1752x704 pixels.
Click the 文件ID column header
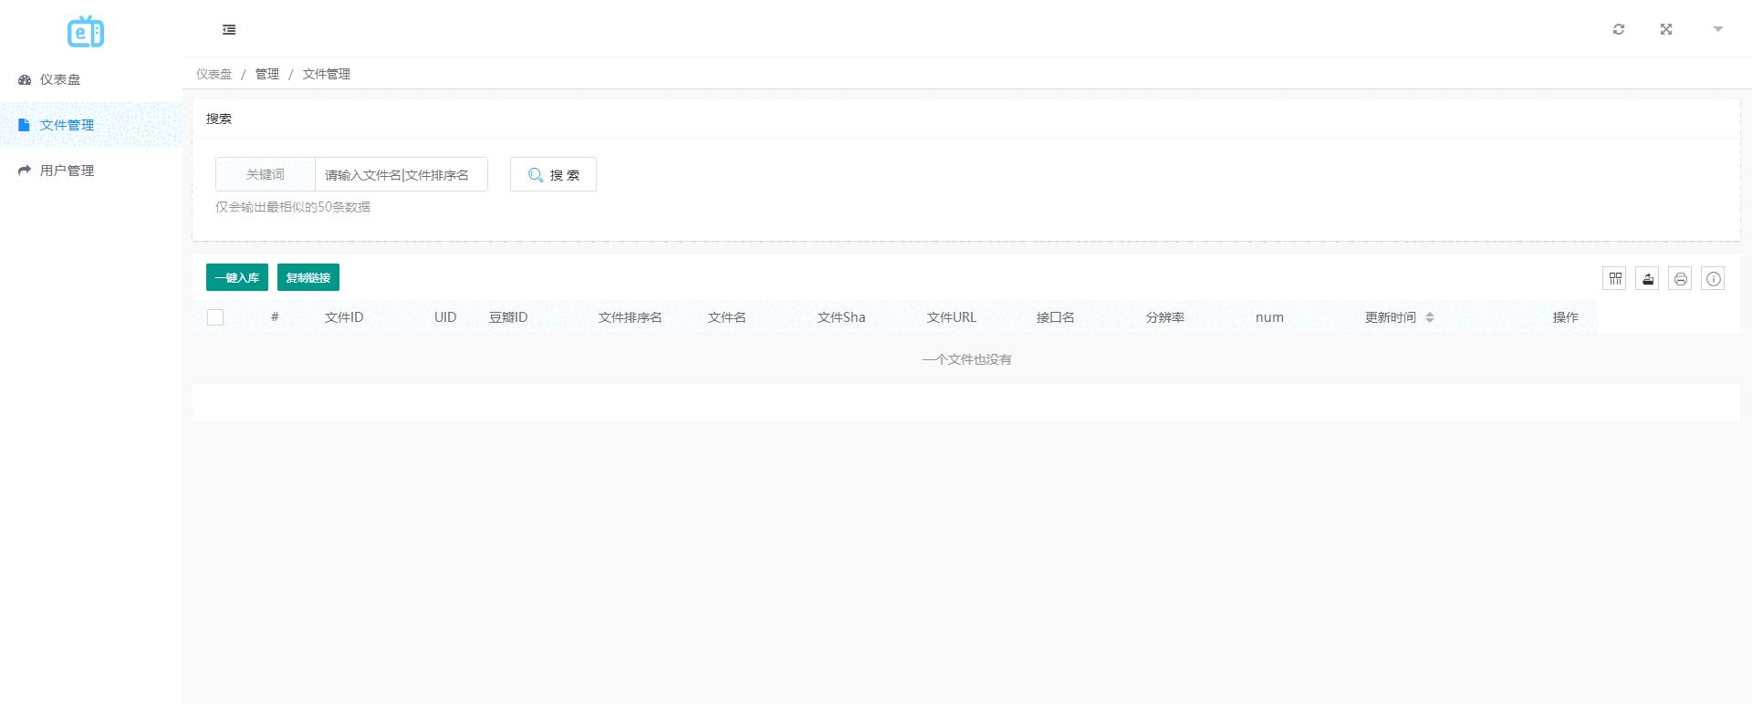[x=344, y=317]
